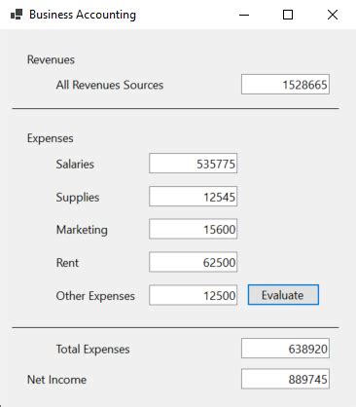
Task: Click the All Revenues Sources input field
Action: 285,85
